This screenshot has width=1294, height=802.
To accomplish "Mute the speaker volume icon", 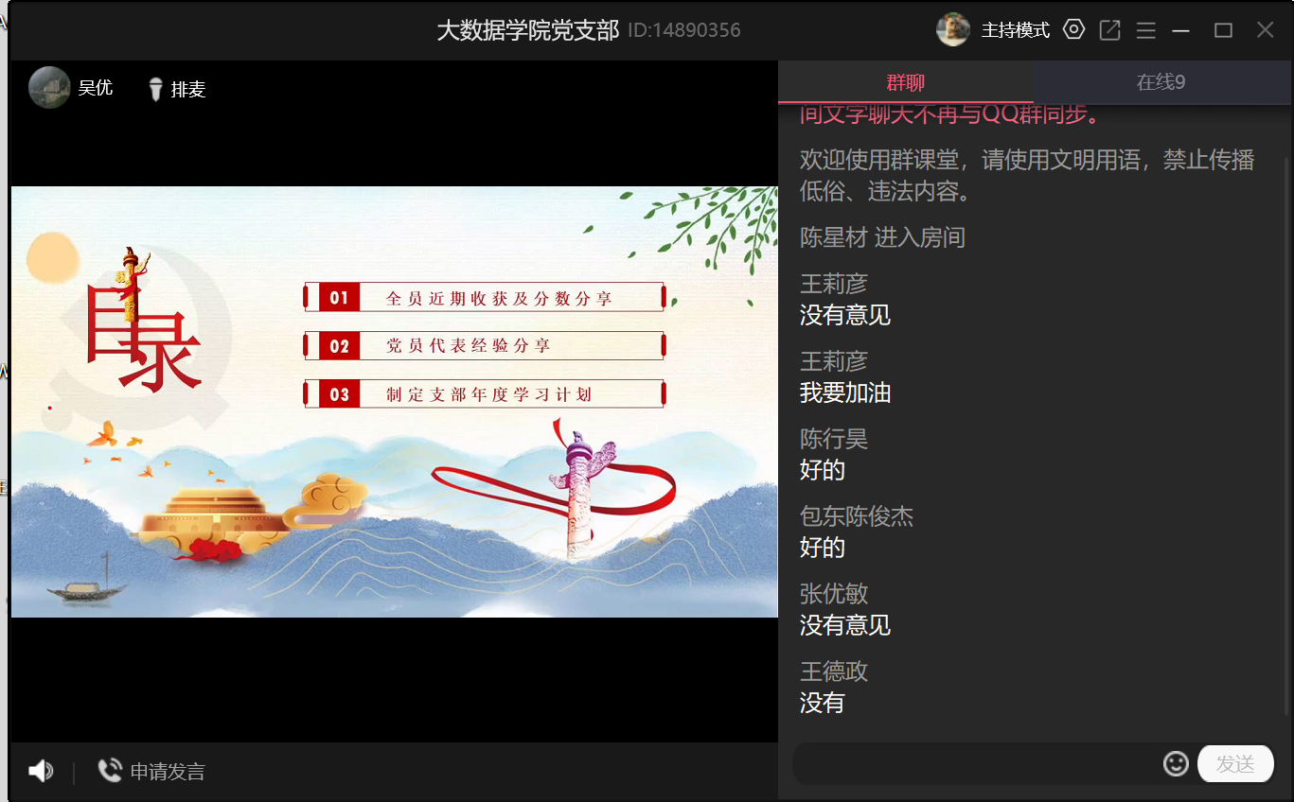I will (x=41, y=771).
